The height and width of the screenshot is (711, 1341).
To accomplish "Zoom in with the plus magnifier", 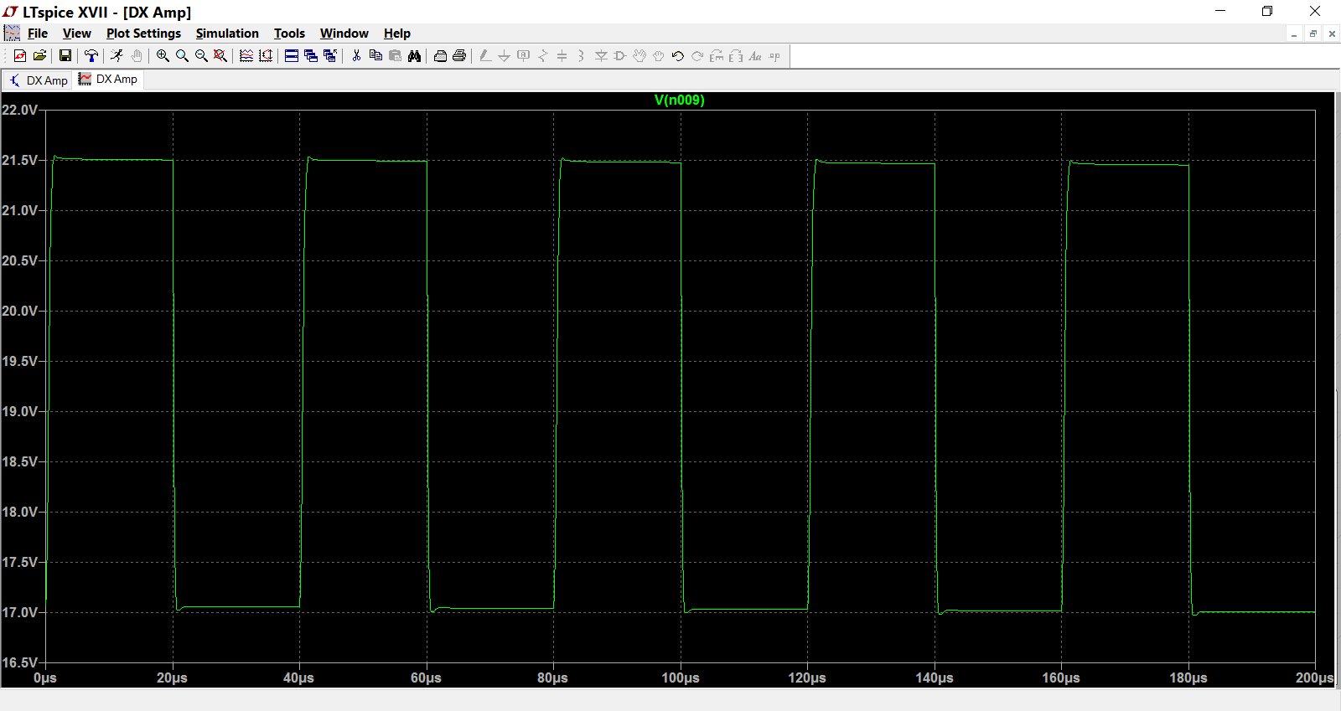I will (163, 56).
